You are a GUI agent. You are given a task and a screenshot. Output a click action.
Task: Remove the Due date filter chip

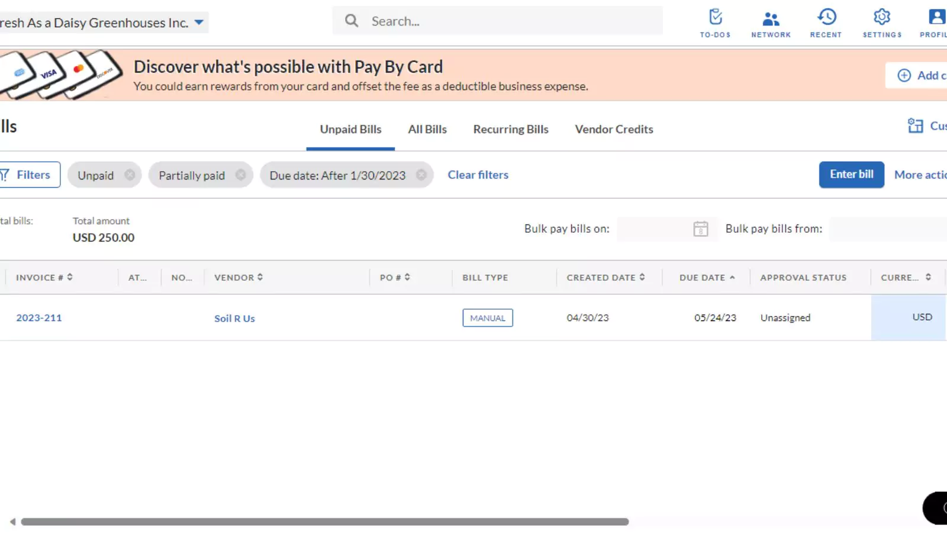point(421,175)
